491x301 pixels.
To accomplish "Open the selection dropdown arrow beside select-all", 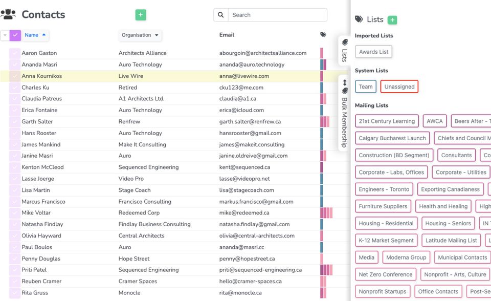I will click(5, 35).
